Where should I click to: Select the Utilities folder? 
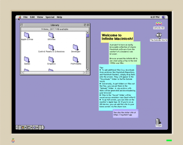click(x=51, y=35)
